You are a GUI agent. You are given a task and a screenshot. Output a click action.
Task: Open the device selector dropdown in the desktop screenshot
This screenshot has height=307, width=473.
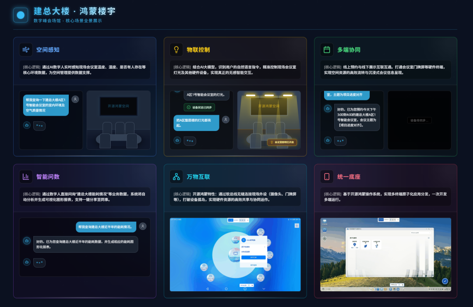click(420, 233)
